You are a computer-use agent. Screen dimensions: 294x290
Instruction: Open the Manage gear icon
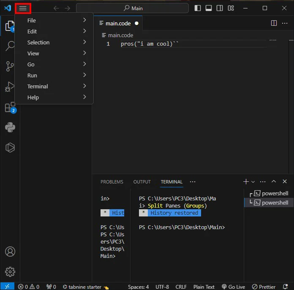coord(10,271)
